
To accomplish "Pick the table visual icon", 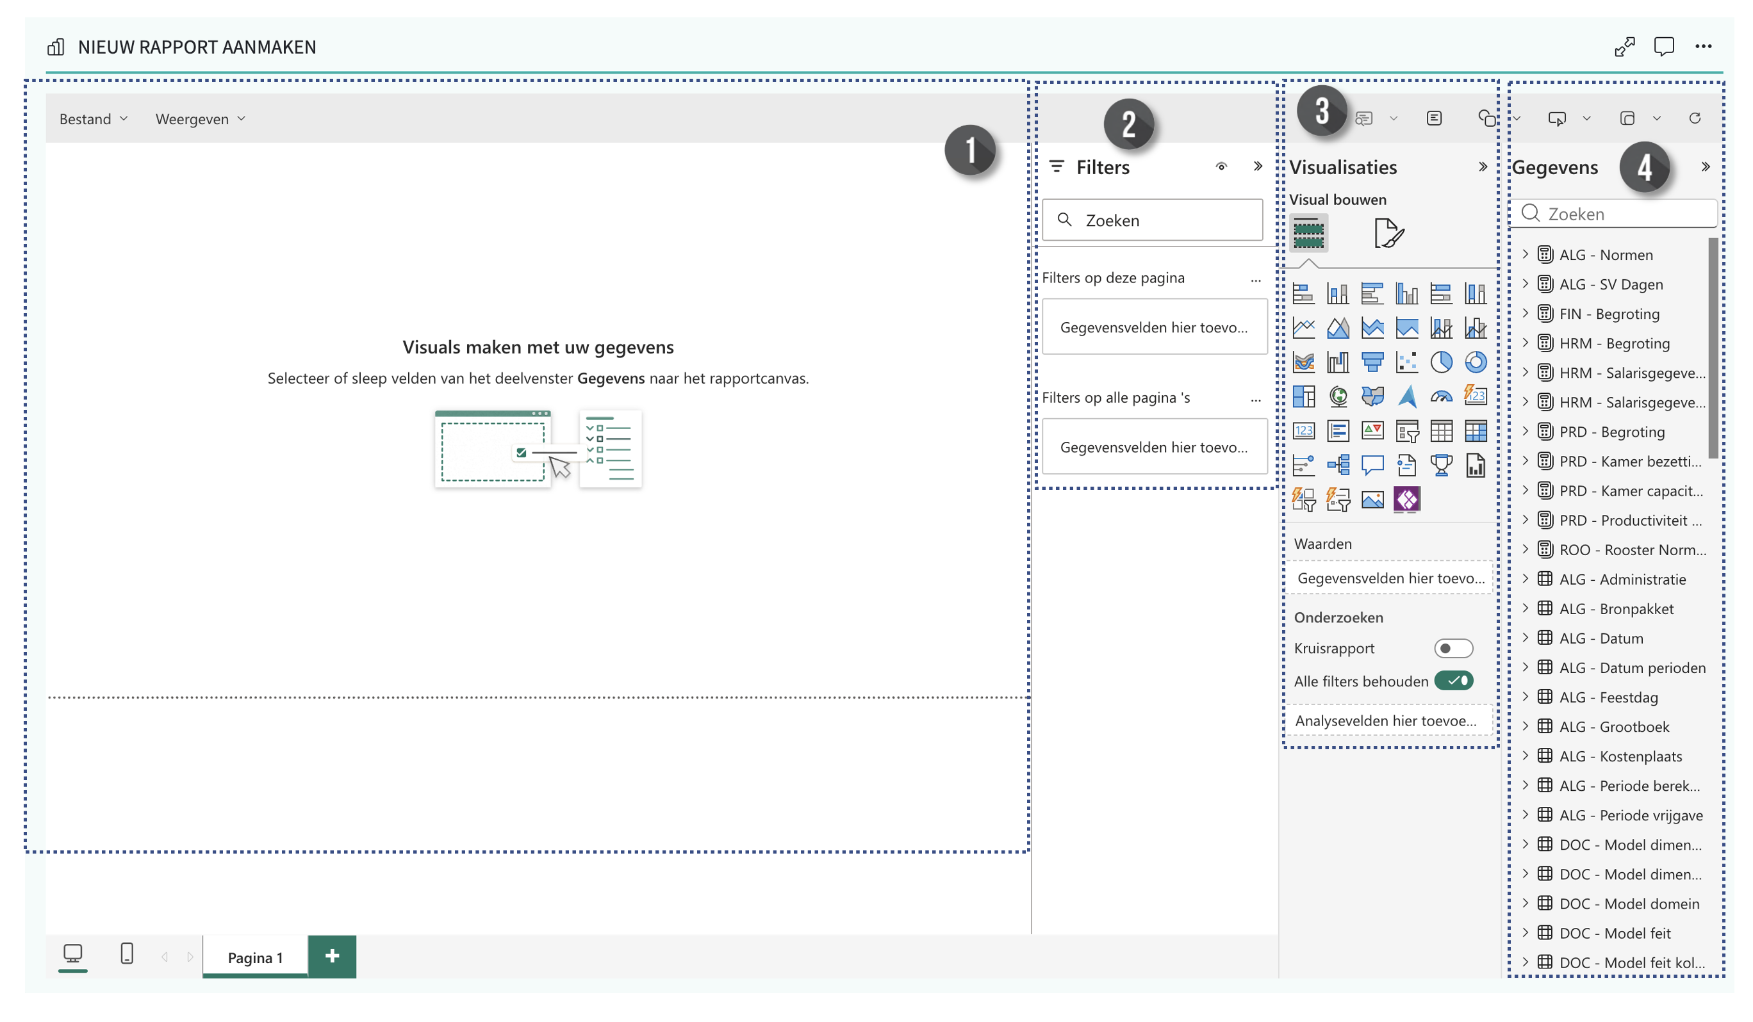I will click(1441, 431).
